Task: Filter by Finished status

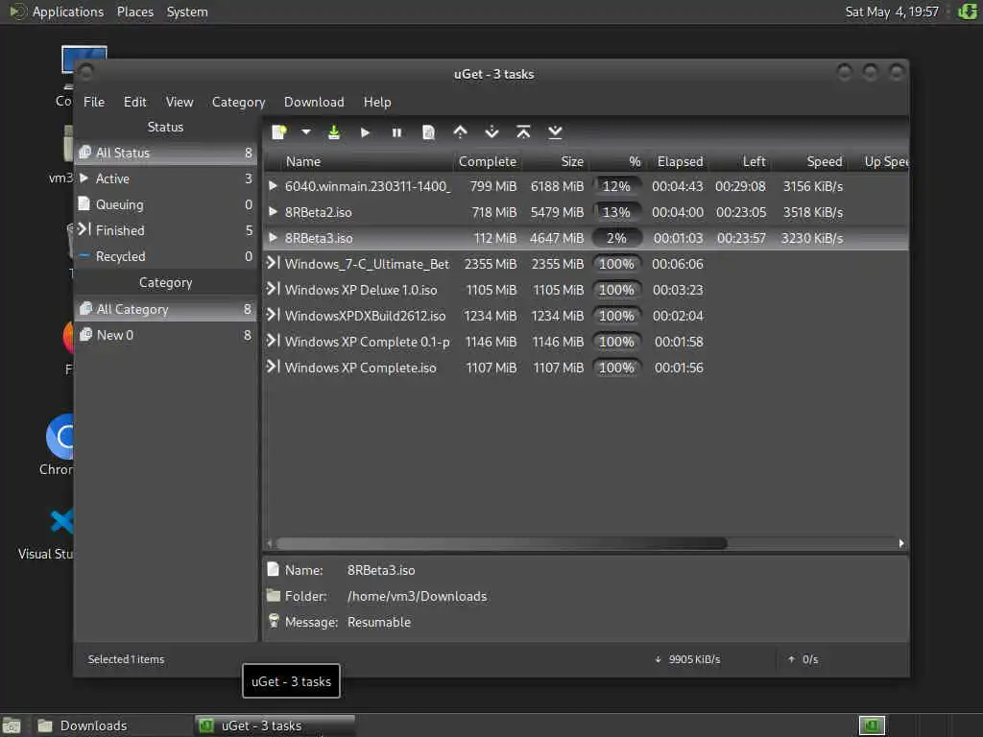Action: tap(165, 230)
